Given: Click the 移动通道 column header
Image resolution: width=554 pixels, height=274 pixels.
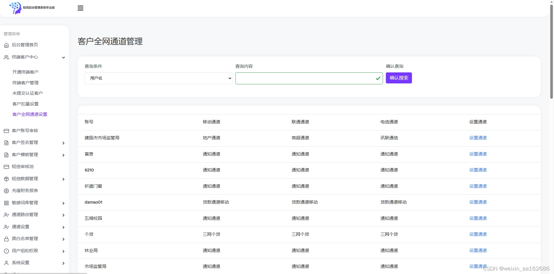Looking at the screenshot, I should [211, 122].
